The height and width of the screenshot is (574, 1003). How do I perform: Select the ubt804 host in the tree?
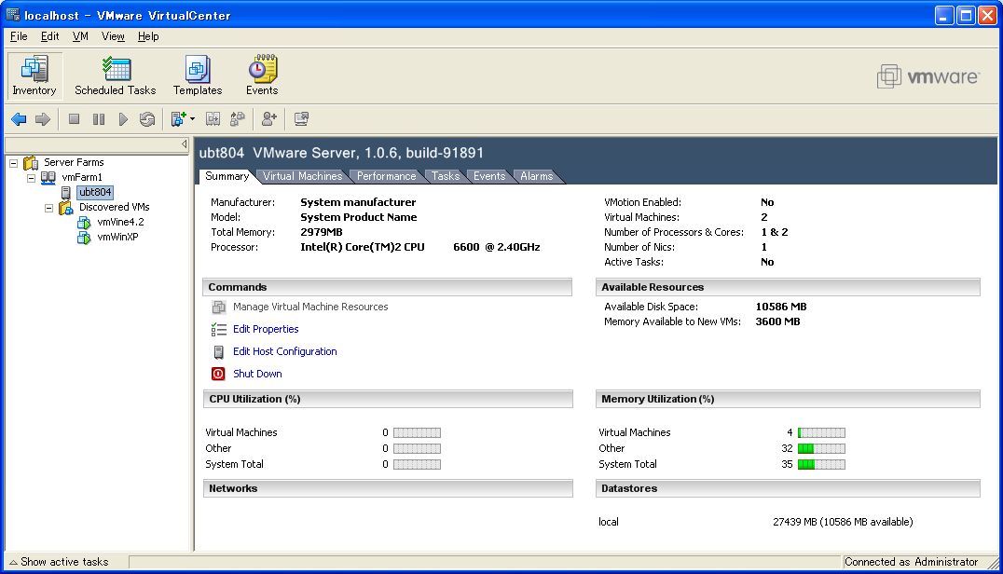[95, 192]
